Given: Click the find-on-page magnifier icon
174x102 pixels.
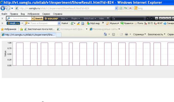Looking at the screenshot, I should 83,23.
